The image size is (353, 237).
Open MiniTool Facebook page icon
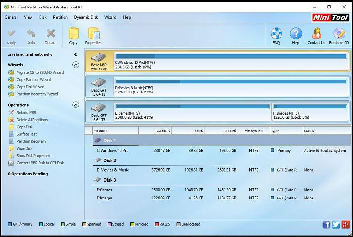click(x=327, y=224)
